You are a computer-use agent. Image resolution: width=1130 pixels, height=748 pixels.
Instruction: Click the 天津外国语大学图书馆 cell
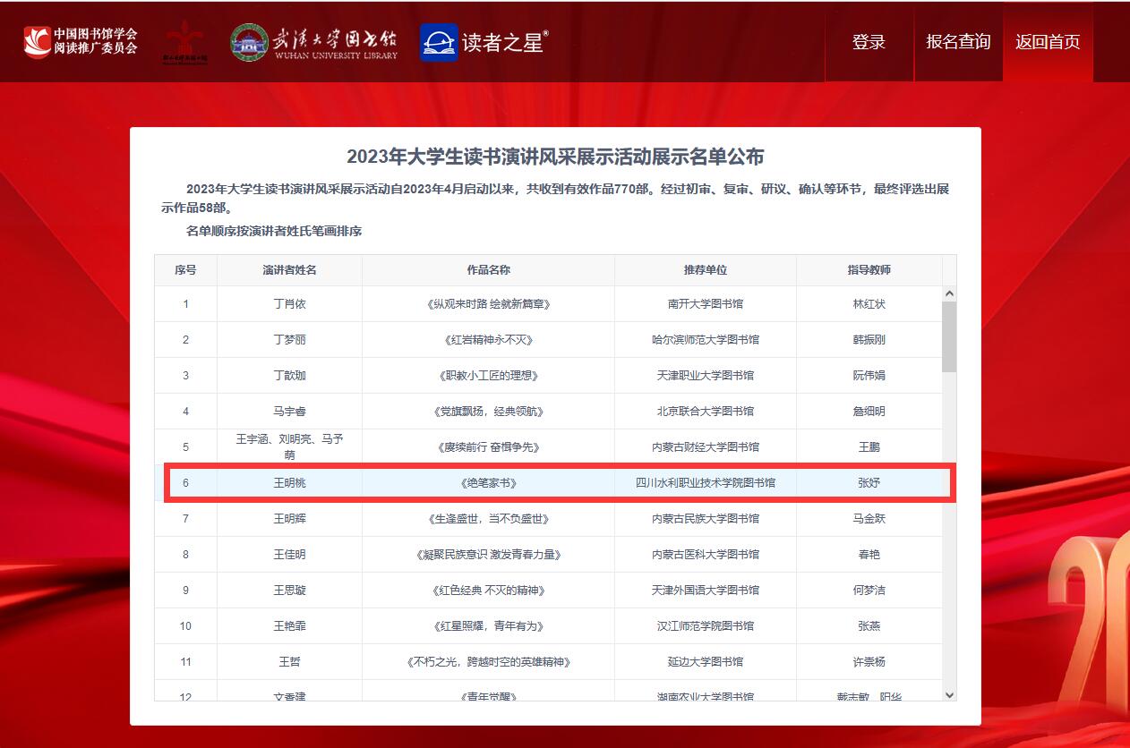click(x=706, y=591)
